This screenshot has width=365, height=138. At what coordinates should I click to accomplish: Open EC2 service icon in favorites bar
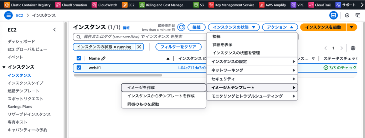point(125,5)
